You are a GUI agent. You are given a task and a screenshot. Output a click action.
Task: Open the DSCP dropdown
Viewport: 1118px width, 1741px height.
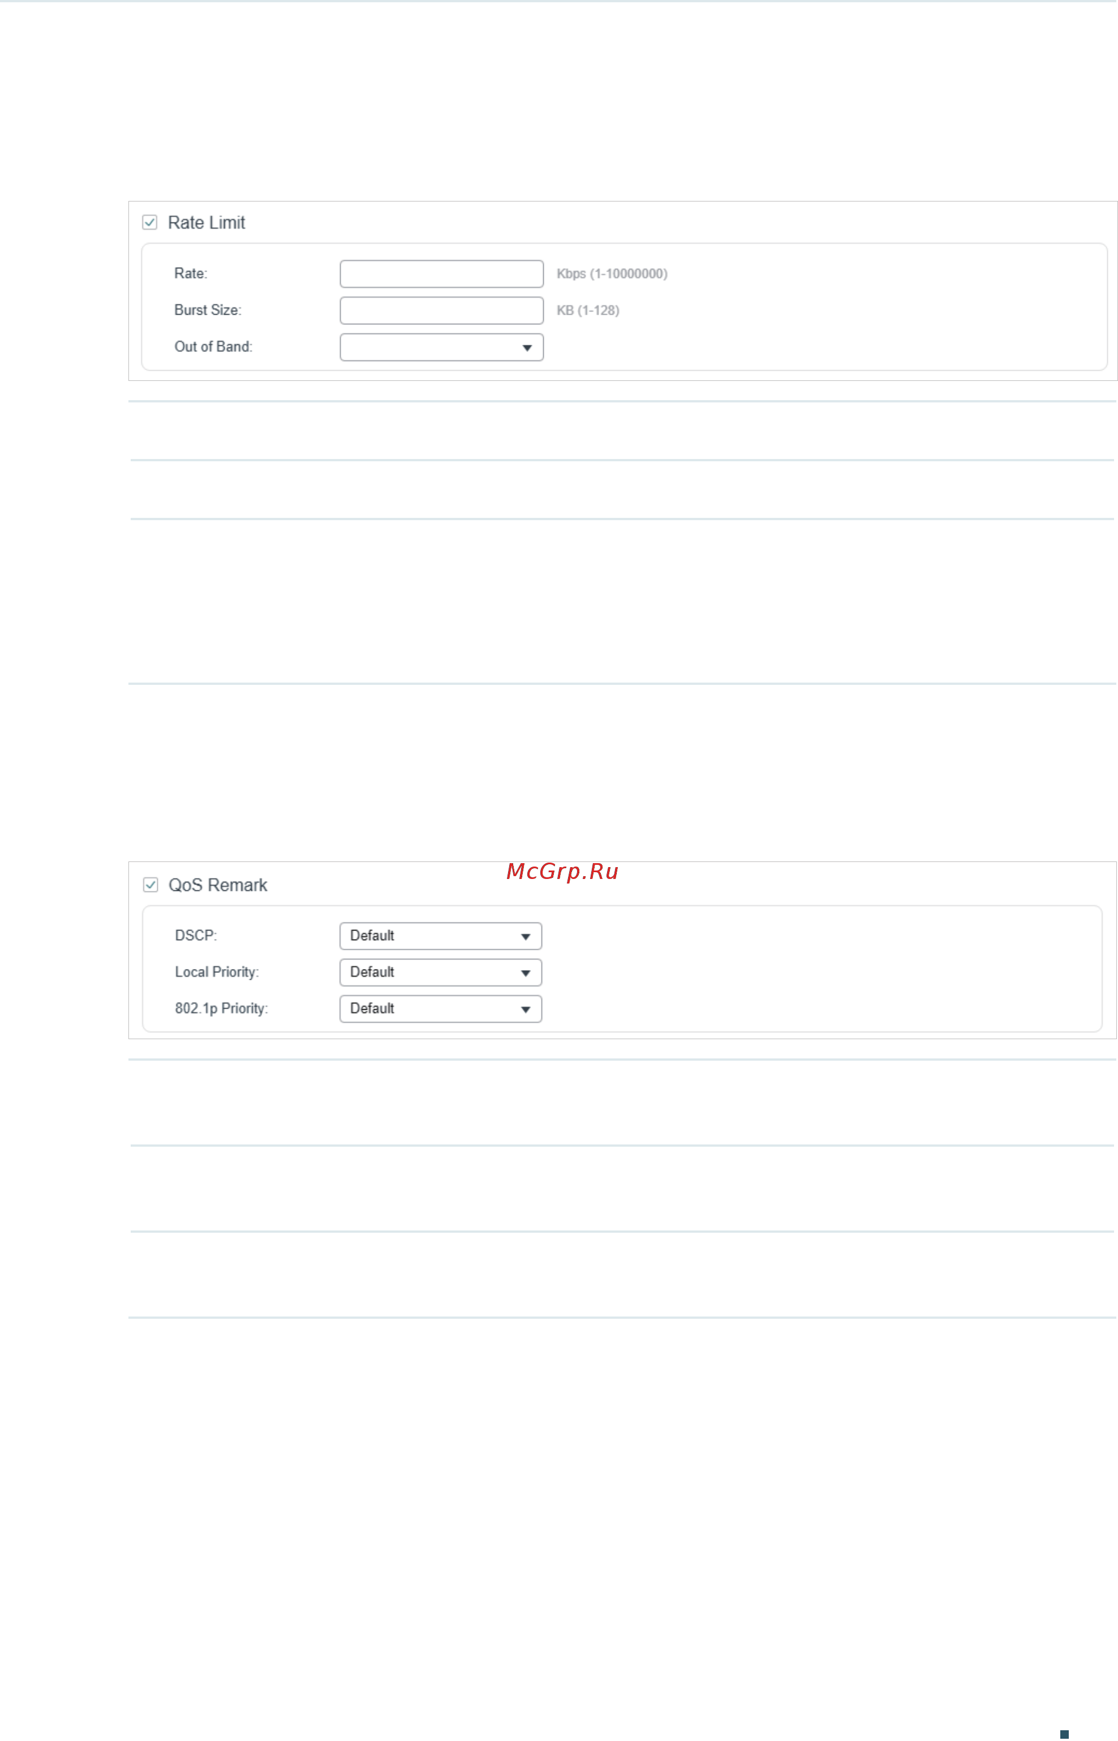pos(441,937)
